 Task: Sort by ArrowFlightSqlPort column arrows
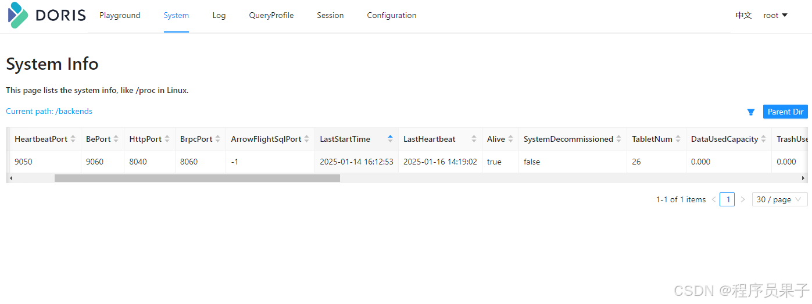click(306, 139)
